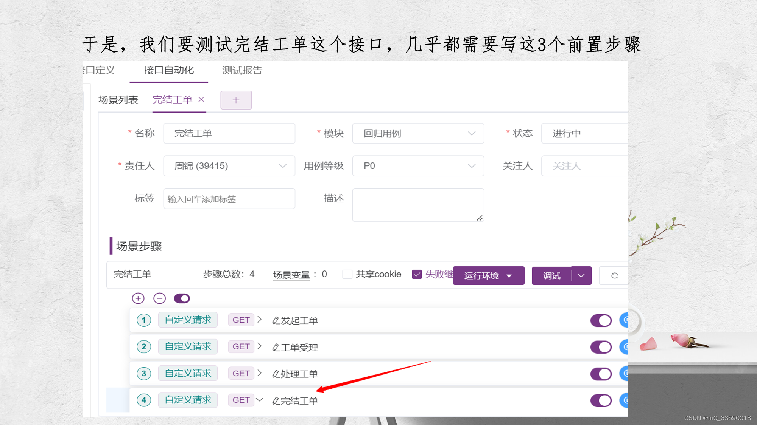Select the 完结工单 scenario tab
757x425 pixels.
(172, 100)
